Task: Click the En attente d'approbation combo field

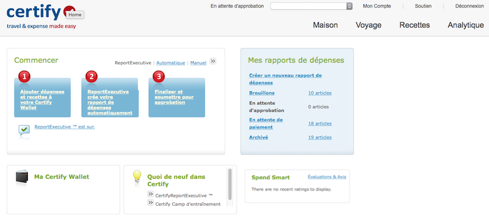Action: (x=311, y=6)
